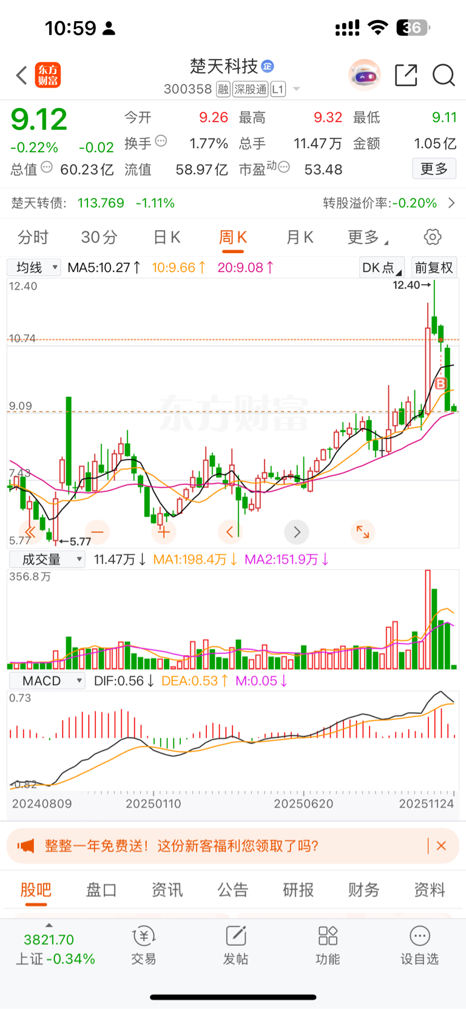Tap the back arrow icon
This screenshot has width=466, height=1009.
tap(22, 75)
